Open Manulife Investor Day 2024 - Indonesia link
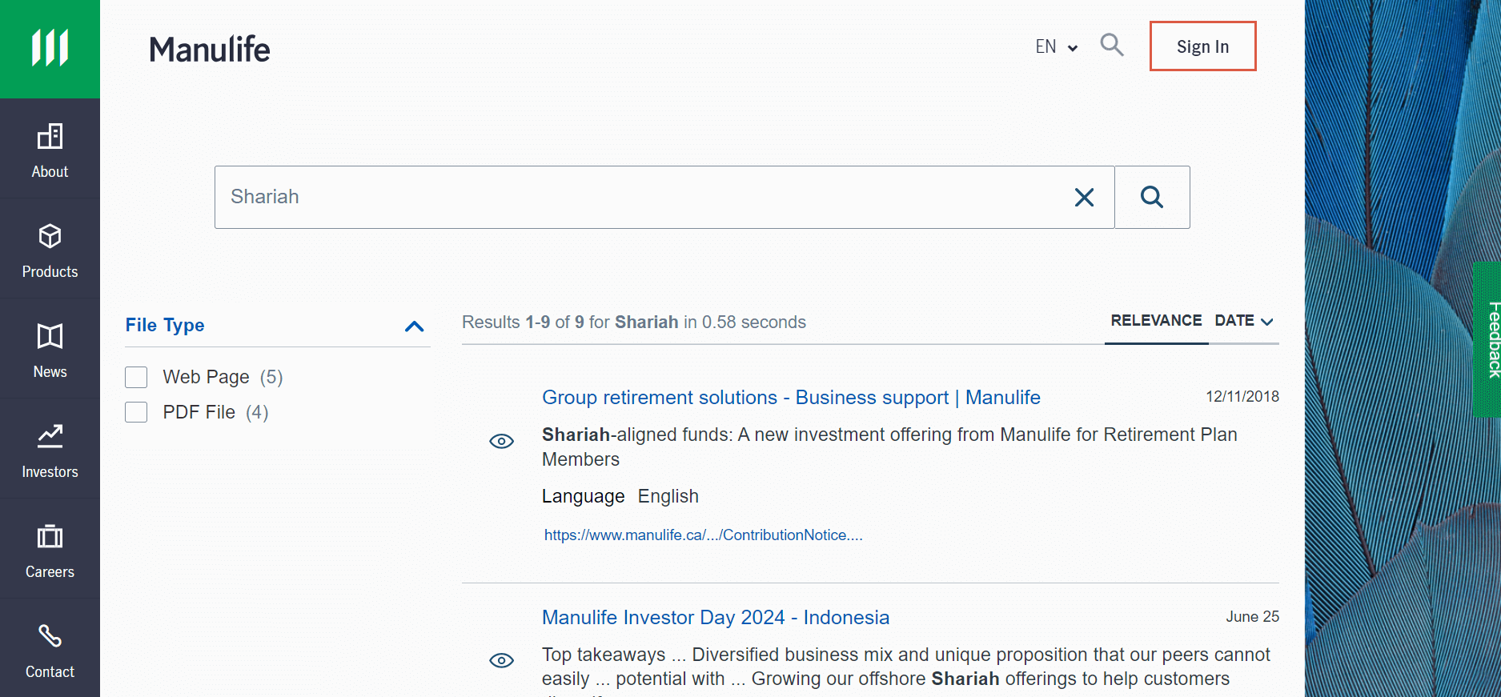The width and height of the screenshot is (1501, 697). [716, 617]
